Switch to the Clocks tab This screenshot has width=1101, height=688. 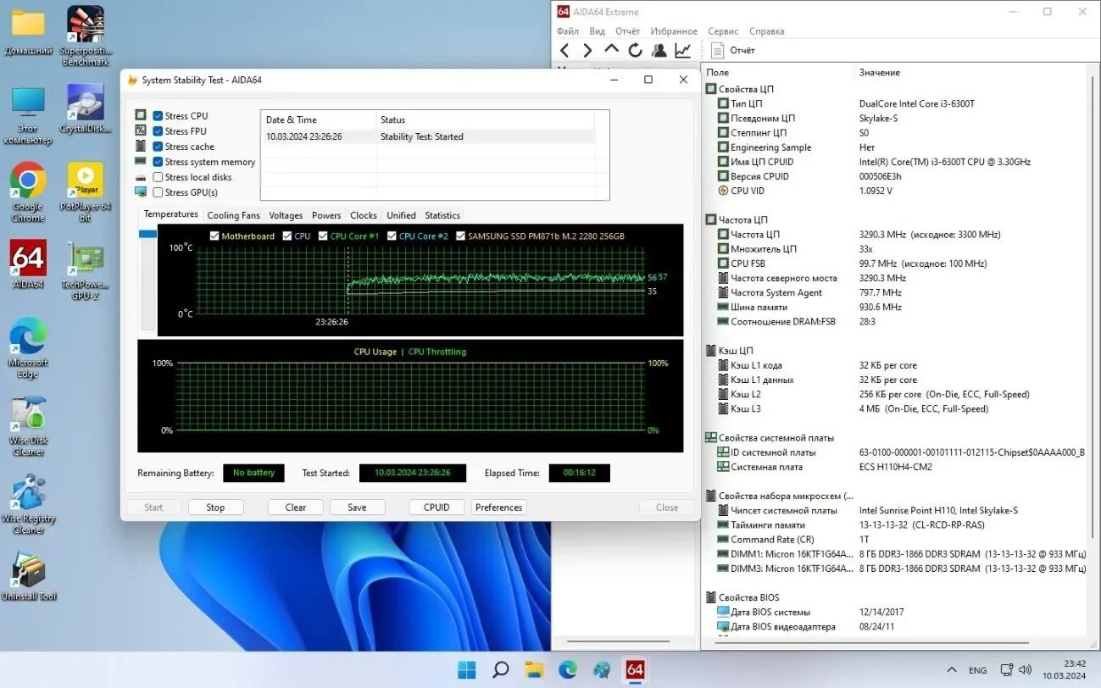pyautogui.click(x=363, y=214)
